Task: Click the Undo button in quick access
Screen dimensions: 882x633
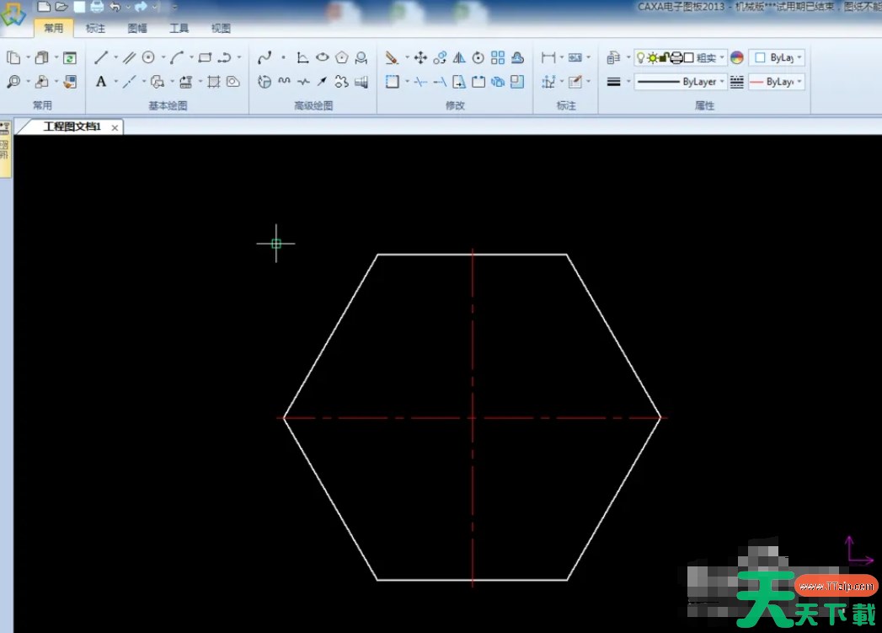Action: (115, 7)
